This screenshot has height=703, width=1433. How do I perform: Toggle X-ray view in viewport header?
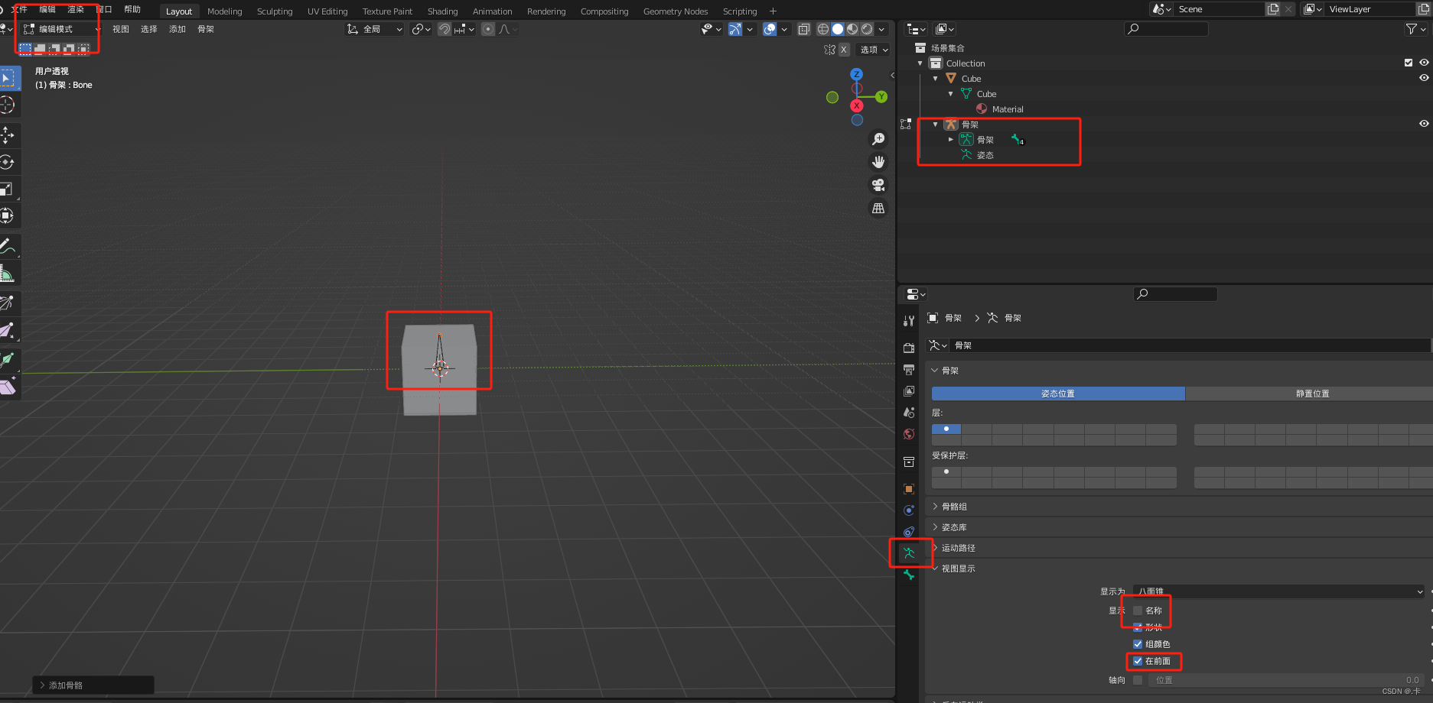[804, 29]
